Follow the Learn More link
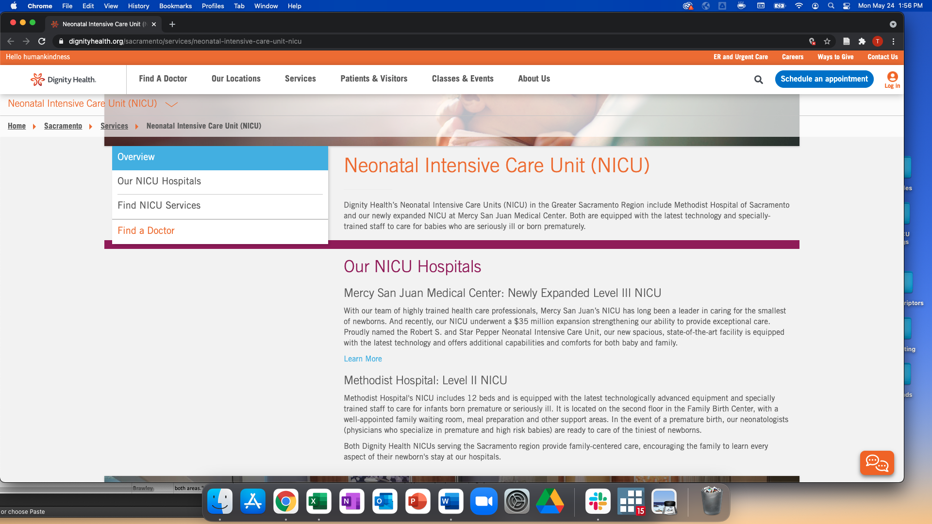 coord(363,359)
